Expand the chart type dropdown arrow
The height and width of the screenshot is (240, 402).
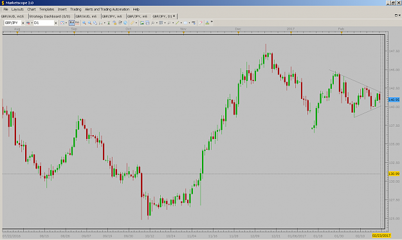(x=66, y=23)
